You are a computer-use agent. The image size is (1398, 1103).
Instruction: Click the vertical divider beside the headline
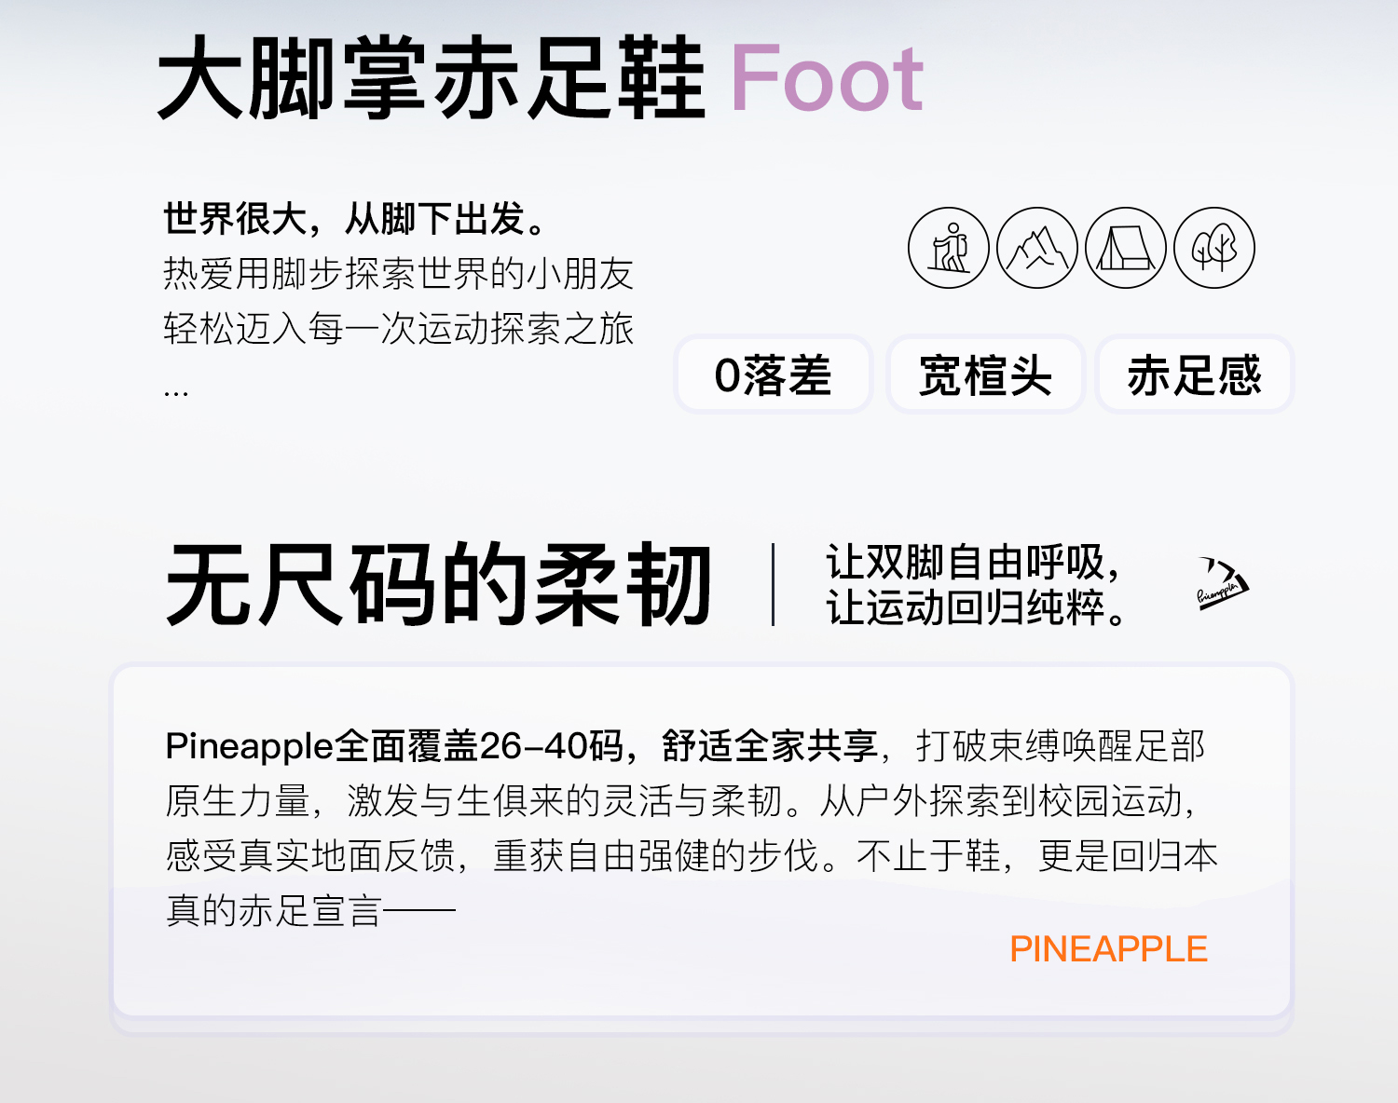coord(774,585)
